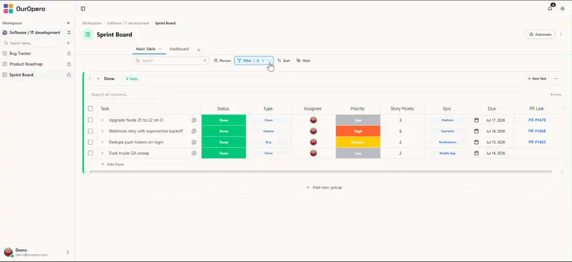Open board options kebab menu near Automate
572x262 pixels.
click(561, 34)
